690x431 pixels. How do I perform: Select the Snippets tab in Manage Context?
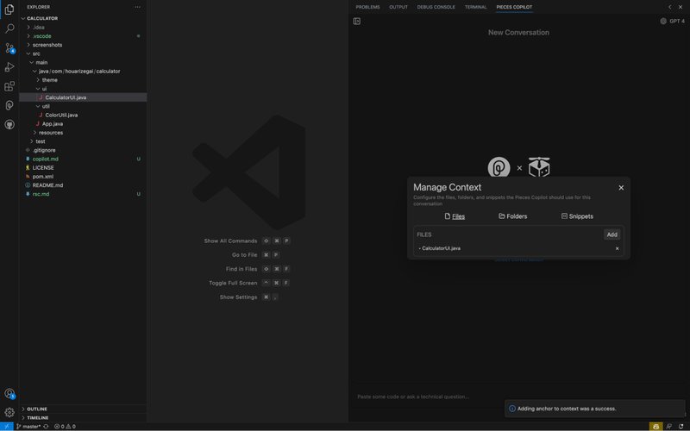coord(577,216)
